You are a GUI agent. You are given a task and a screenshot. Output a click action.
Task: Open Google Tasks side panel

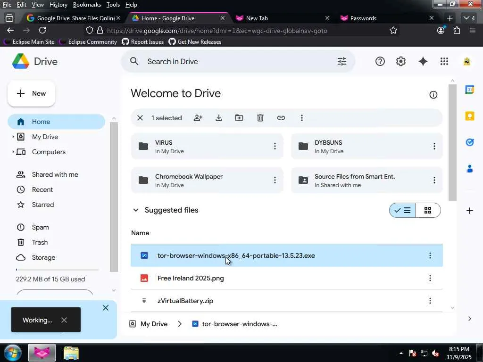click(470, 142)
